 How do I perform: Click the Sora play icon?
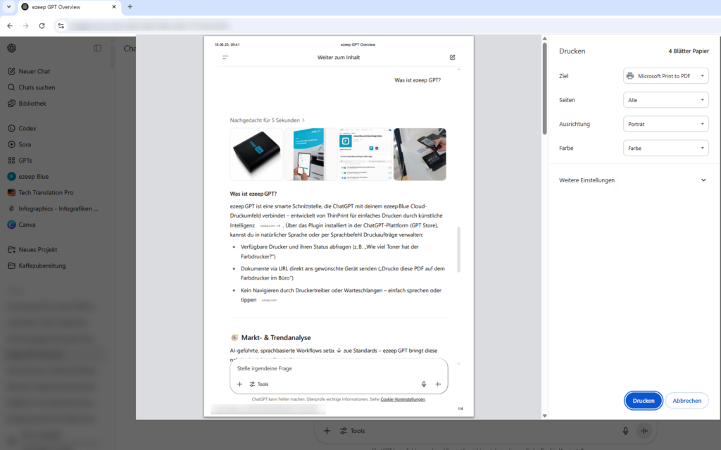(x=11, y=144)
